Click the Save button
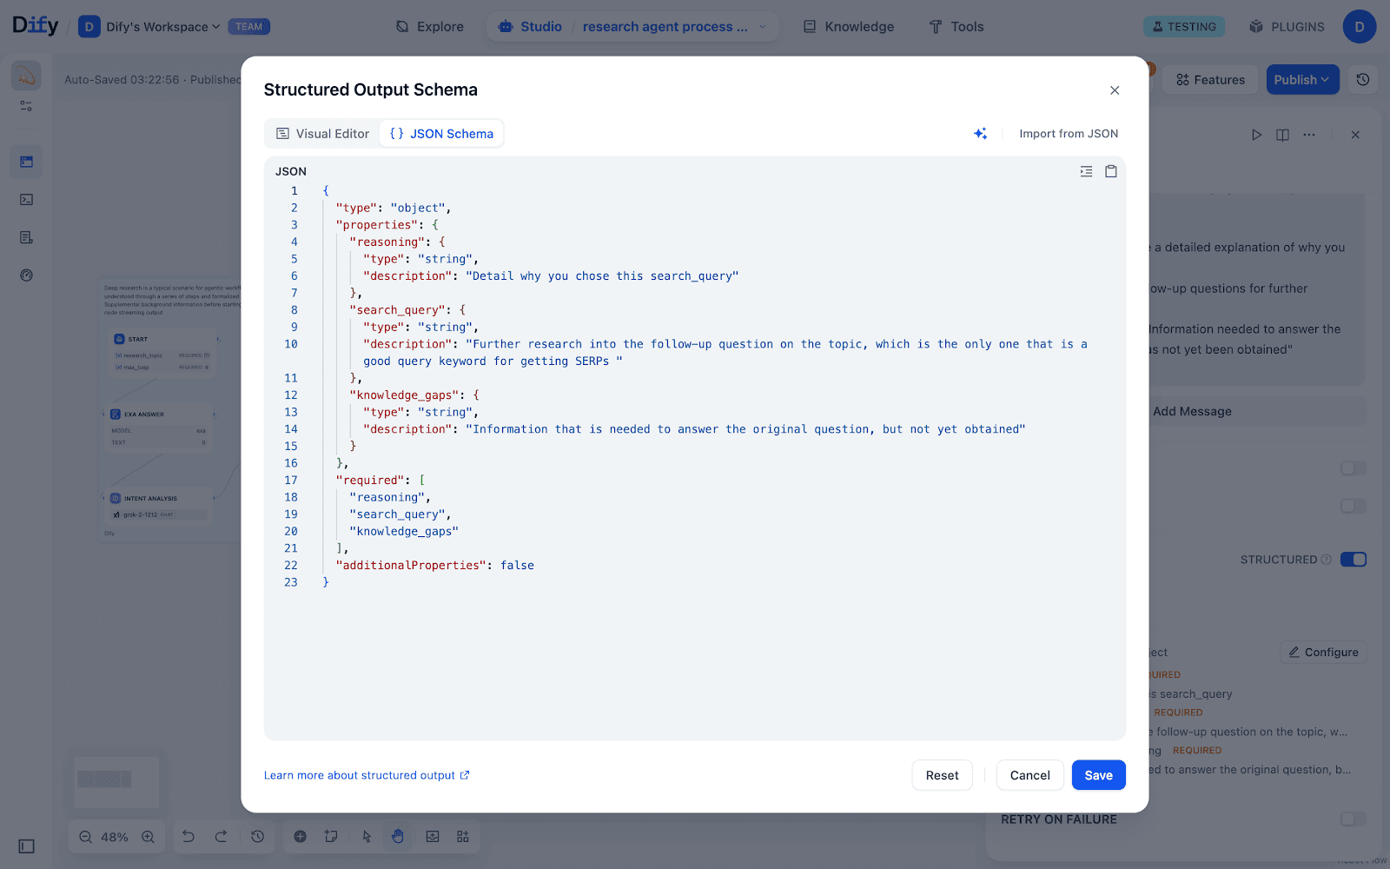 coord(1098,775)
